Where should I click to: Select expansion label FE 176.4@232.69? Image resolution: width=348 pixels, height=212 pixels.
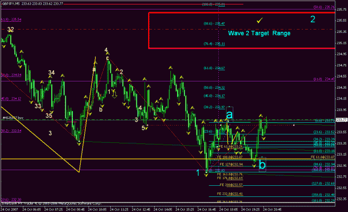pyautogui.click(x=230, y=178)
